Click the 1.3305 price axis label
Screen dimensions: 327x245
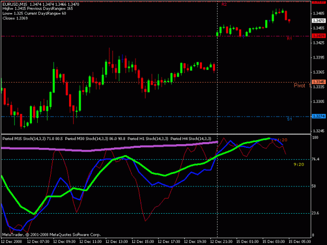point(319,101)
